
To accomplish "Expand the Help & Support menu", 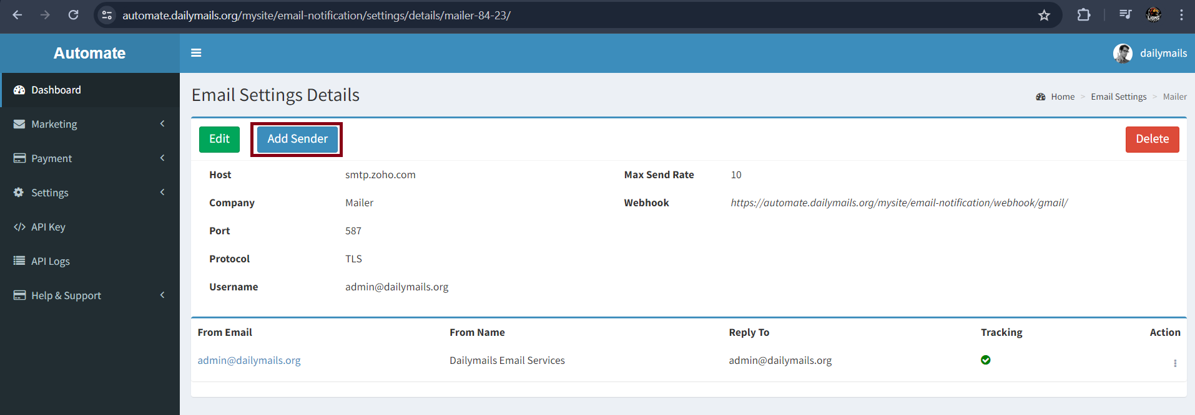I will pyautogui.click(x=89, y=295).
